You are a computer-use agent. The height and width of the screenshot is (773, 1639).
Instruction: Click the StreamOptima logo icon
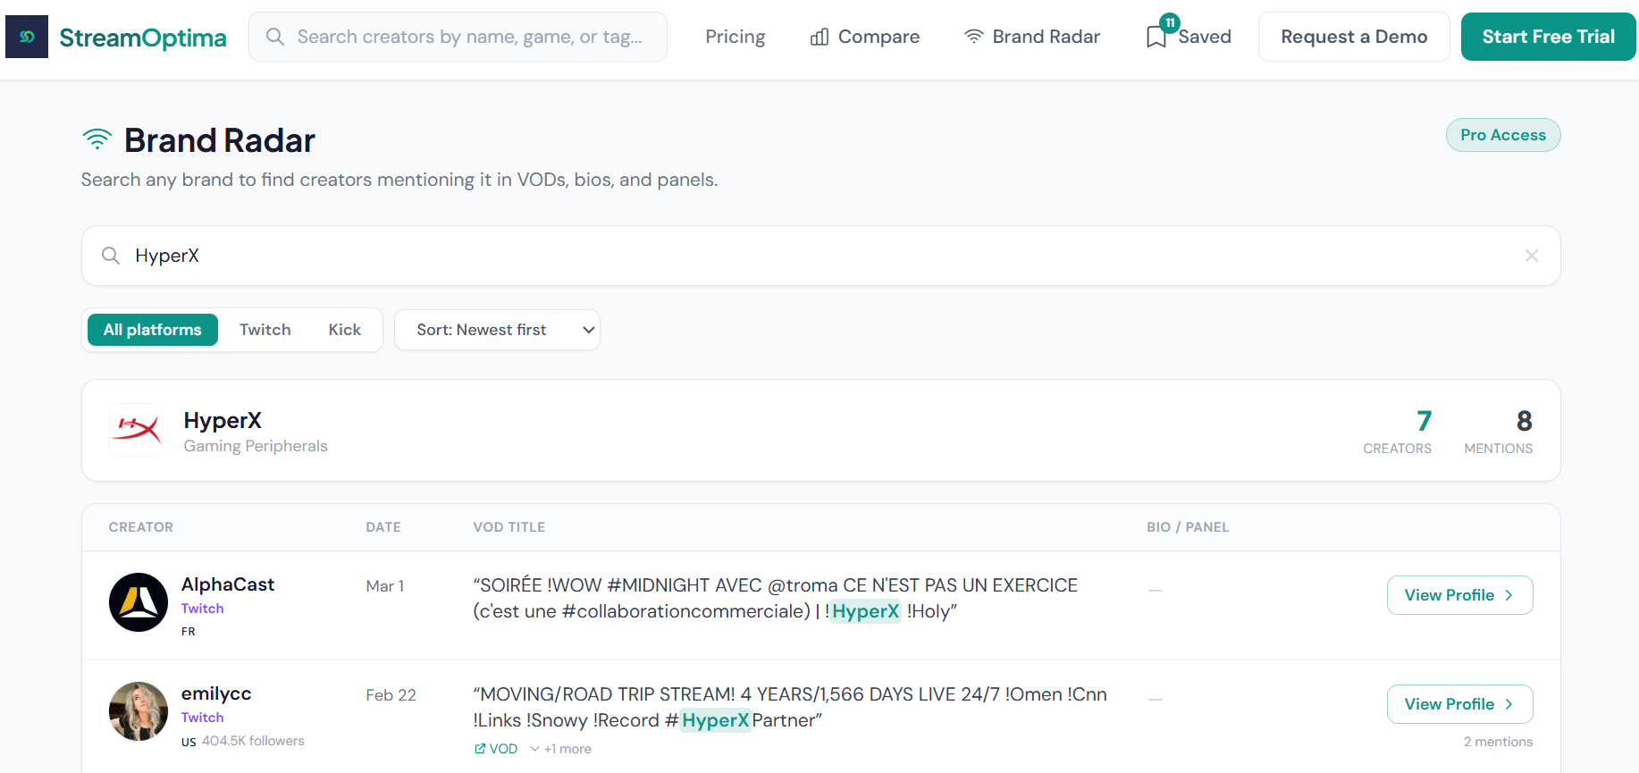coord(27,37)
